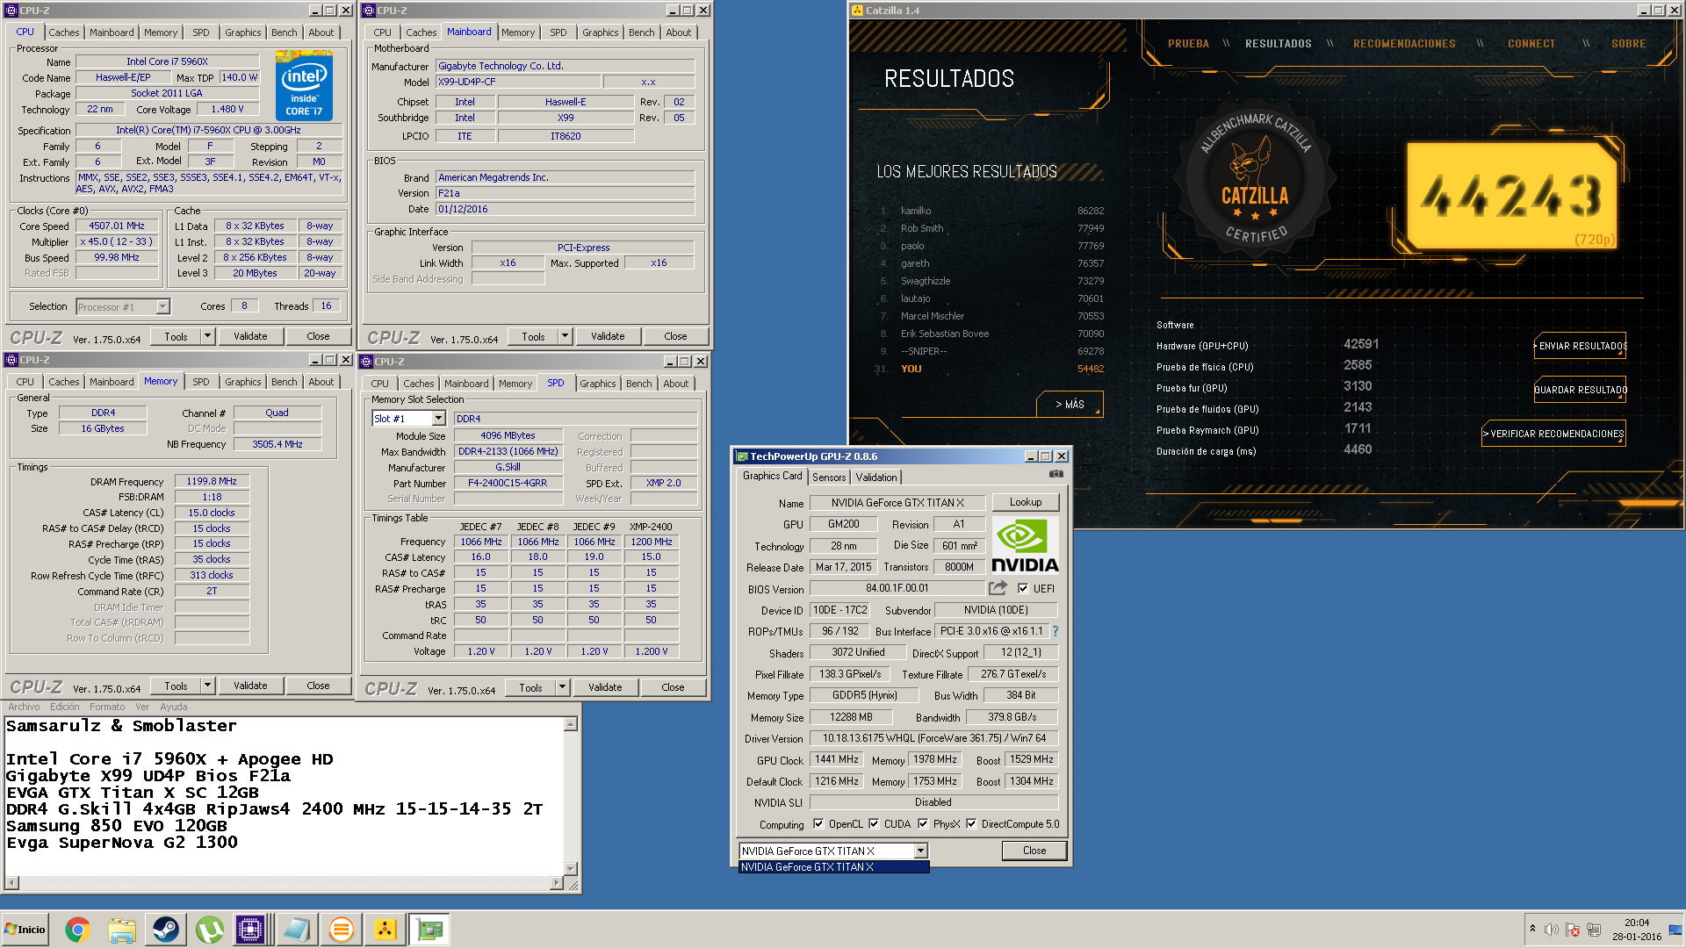Toggle the DirectCompute 5.0 checkbox

click(971, 824)
